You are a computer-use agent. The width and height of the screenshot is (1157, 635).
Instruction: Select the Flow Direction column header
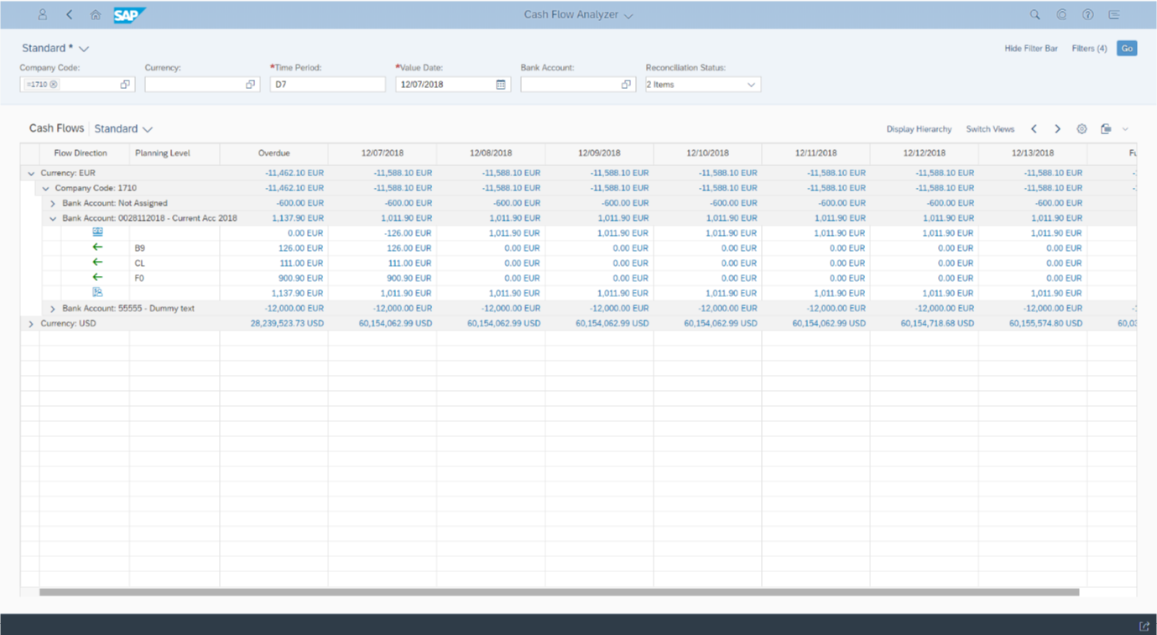(x=81, y=154)
